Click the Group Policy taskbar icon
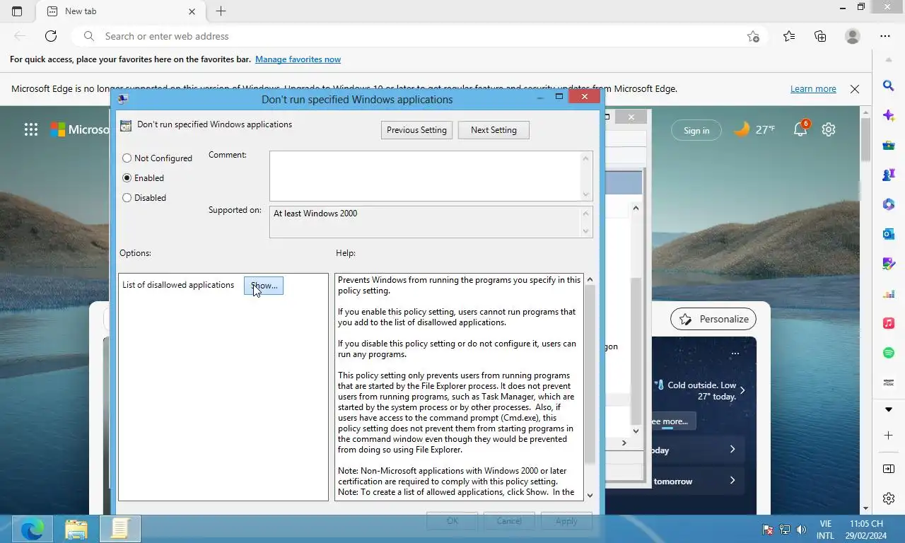 point(120,529)
